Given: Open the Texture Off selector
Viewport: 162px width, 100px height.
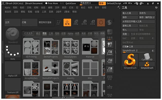Looking at the screenshot, I should click(12, 86).
